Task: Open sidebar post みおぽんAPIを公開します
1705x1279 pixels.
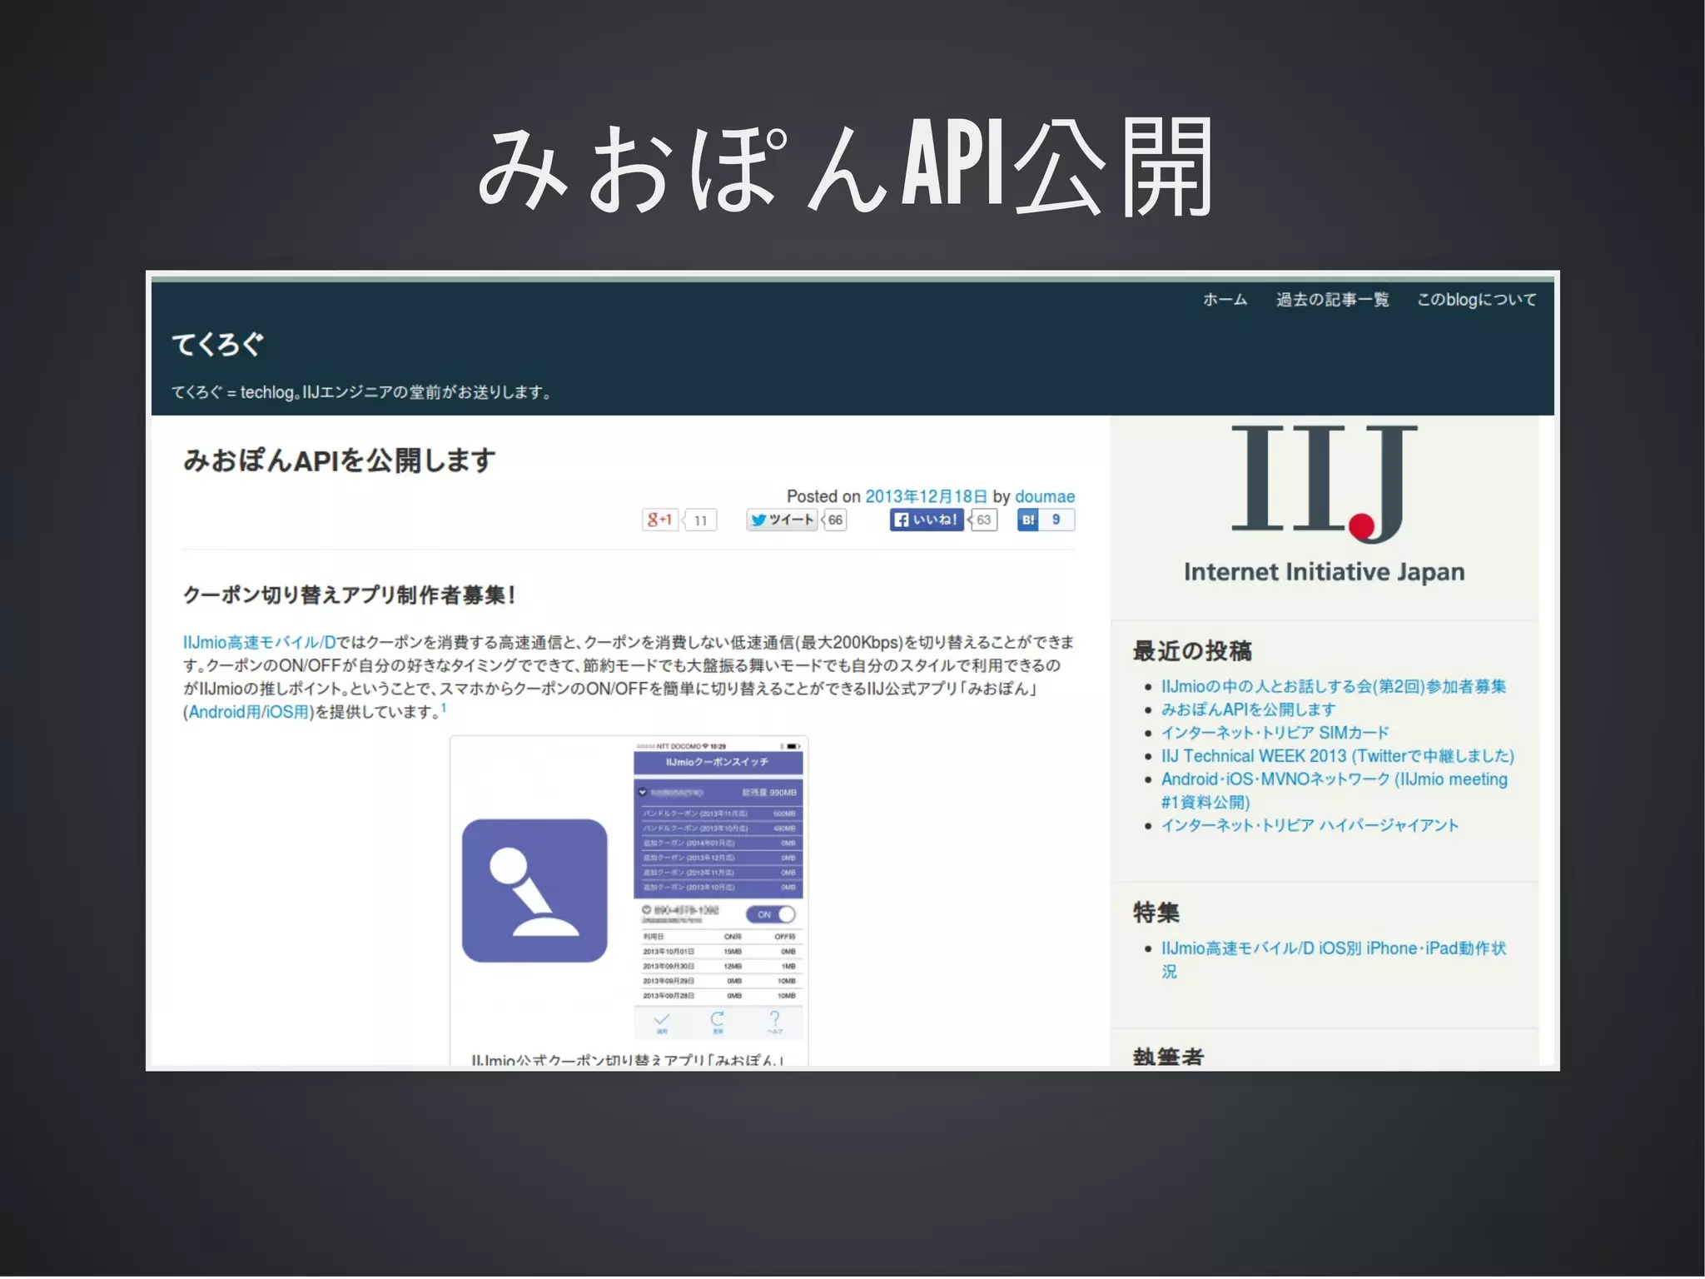Action: [x=1248, y=709]
